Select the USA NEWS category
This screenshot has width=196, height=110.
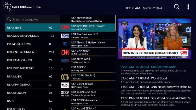coord(33,28)
